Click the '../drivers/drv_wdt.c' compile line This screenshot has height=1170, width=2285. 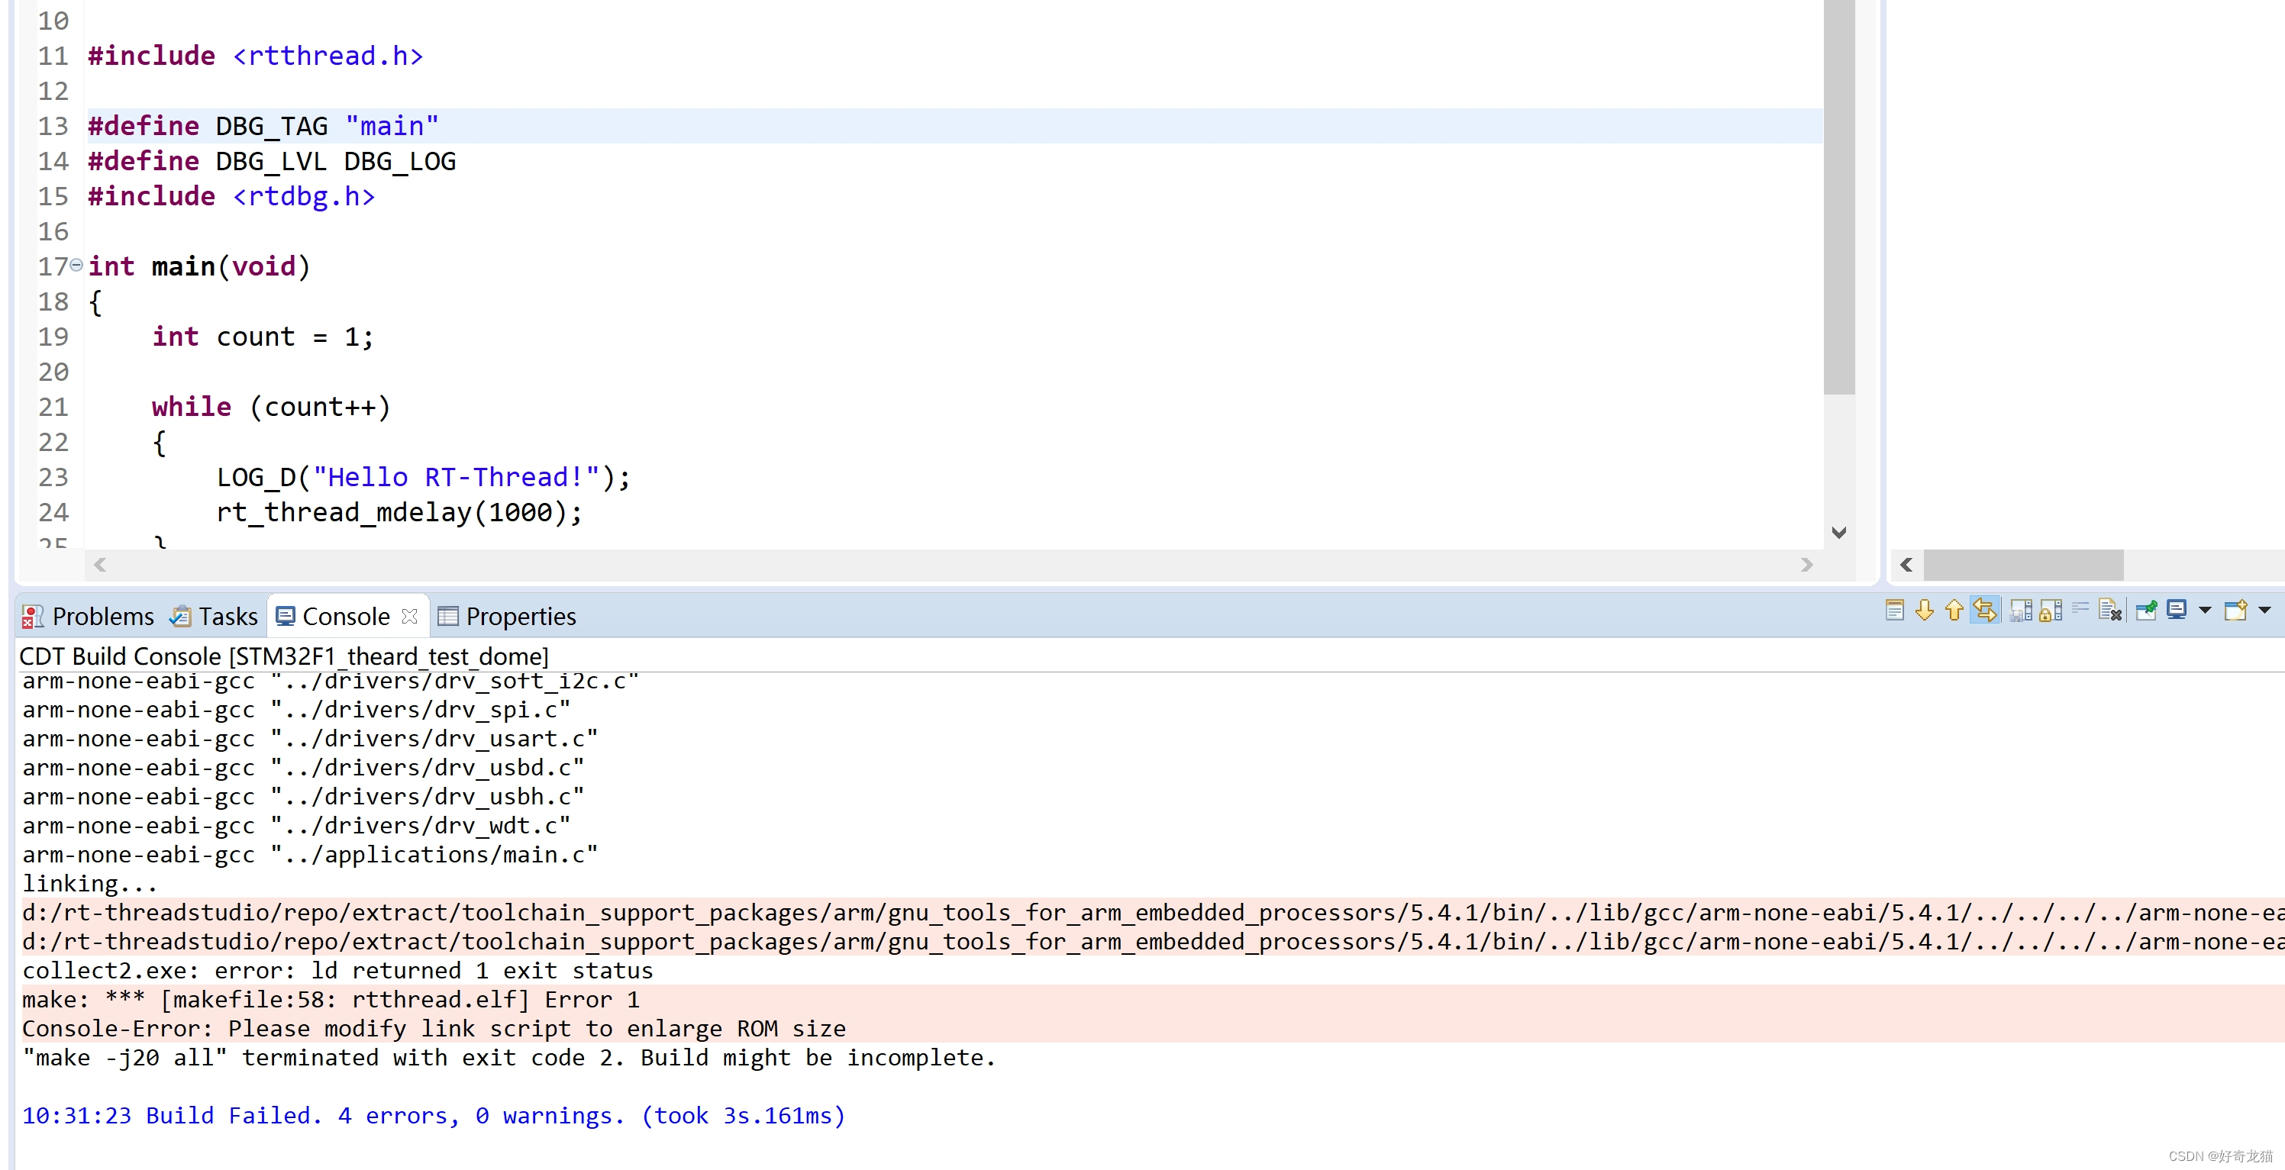pos(296,825)
